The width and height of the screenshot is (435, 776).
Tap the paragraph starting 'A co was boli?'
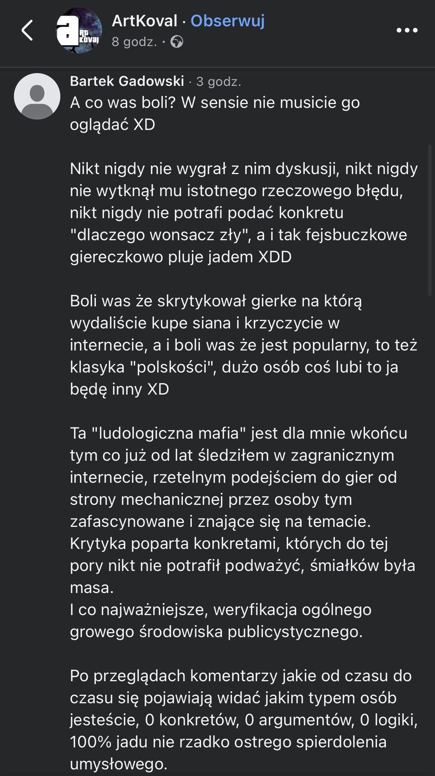pyautogui.click(x=215, y=114)
